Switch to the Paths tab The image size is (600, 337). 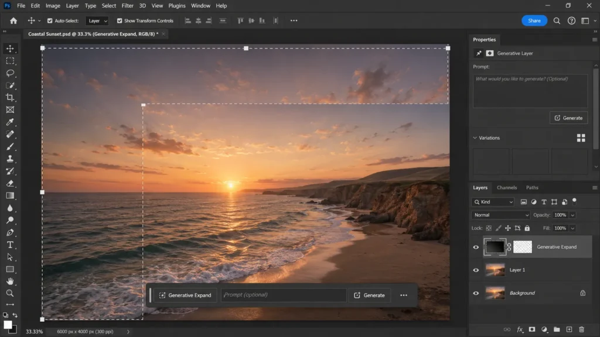532,188
